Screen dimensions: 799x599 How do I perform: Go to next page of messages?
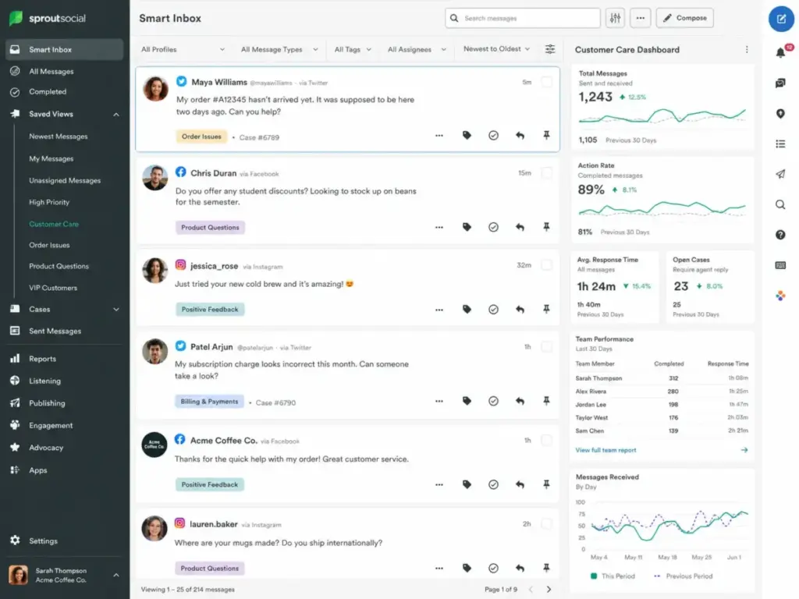point(549,590)
